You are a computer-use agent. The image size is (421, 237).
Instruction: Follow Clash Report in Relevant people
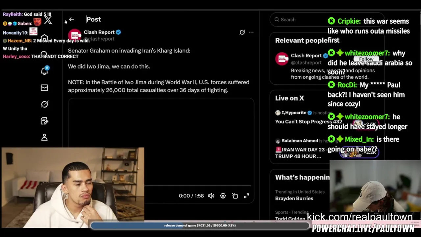[366, 59]
